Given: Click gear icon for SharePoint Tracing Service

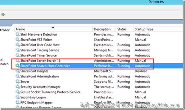Looking at the screenshot, I should [x=18, y=50].
